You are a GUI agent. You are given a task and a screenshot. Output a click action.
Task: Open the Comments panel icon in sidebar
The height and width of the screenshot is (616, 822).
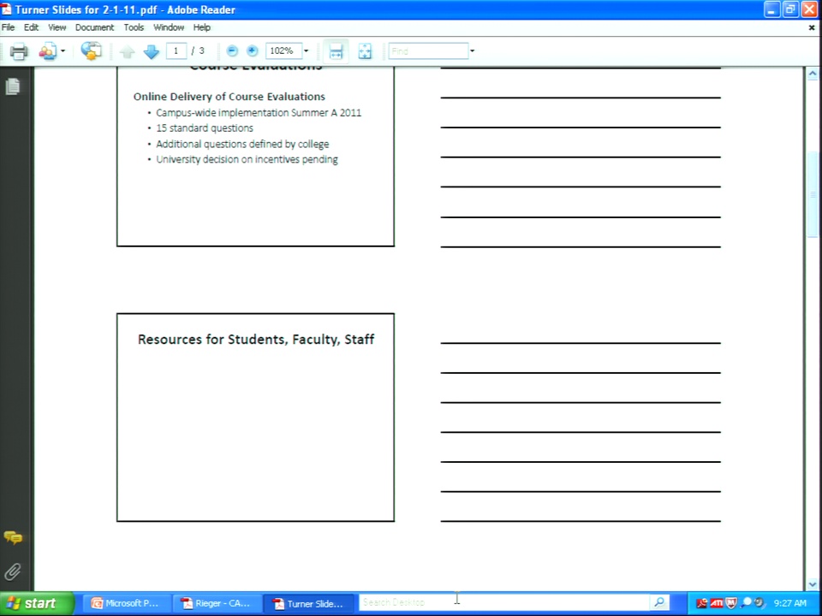(13, 537)
